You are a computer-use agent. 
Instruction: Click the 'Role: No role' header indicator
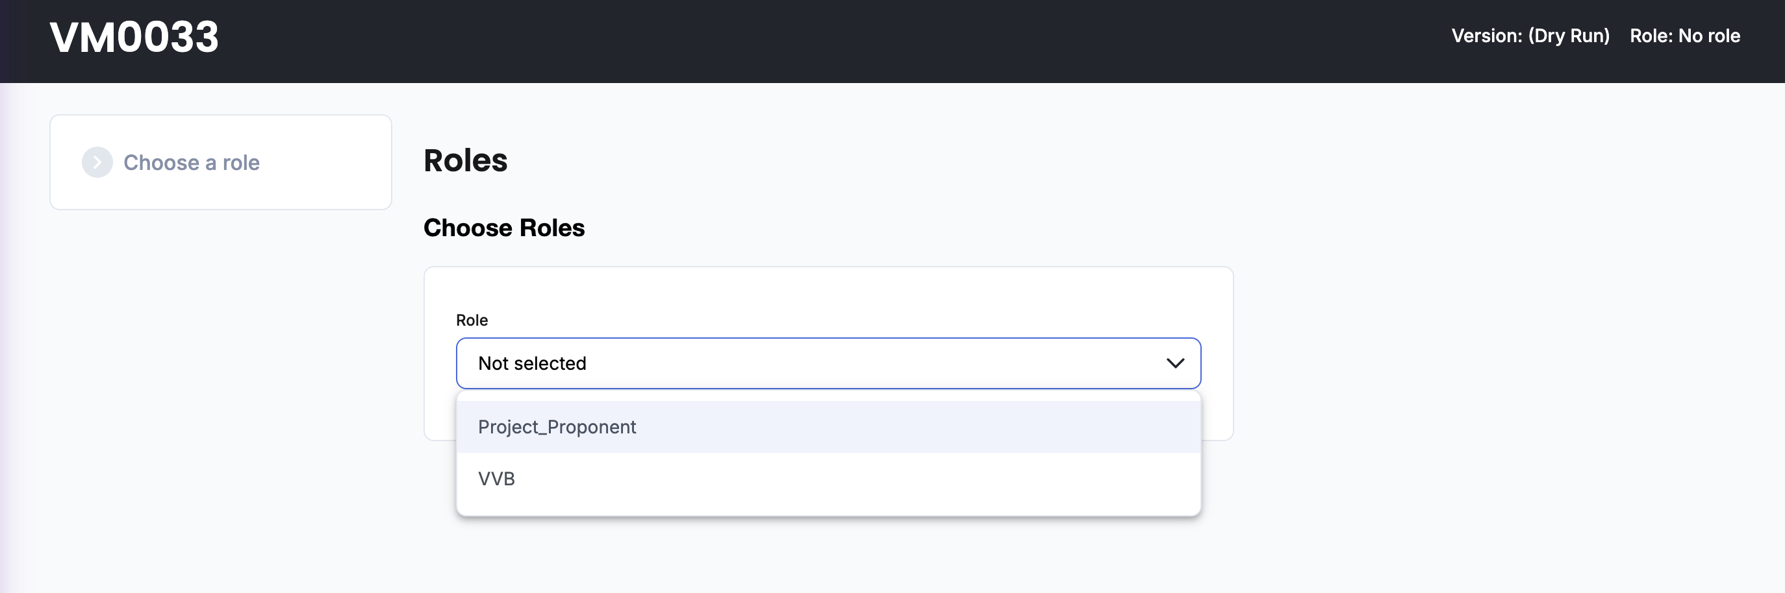click(x=1684, y=36)
